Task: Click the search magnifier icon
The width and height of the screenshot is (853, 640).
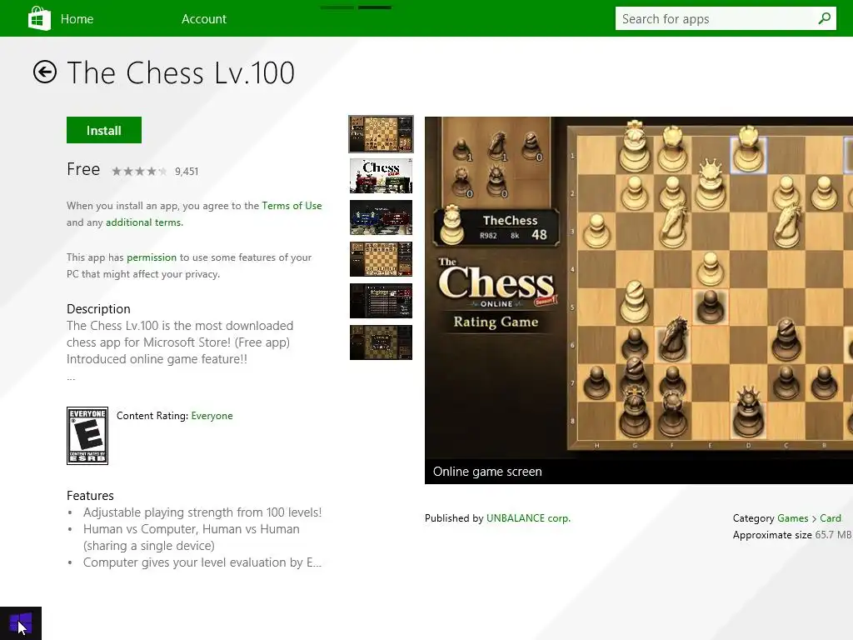Action: pyautogui.click(x=824, y=18)
